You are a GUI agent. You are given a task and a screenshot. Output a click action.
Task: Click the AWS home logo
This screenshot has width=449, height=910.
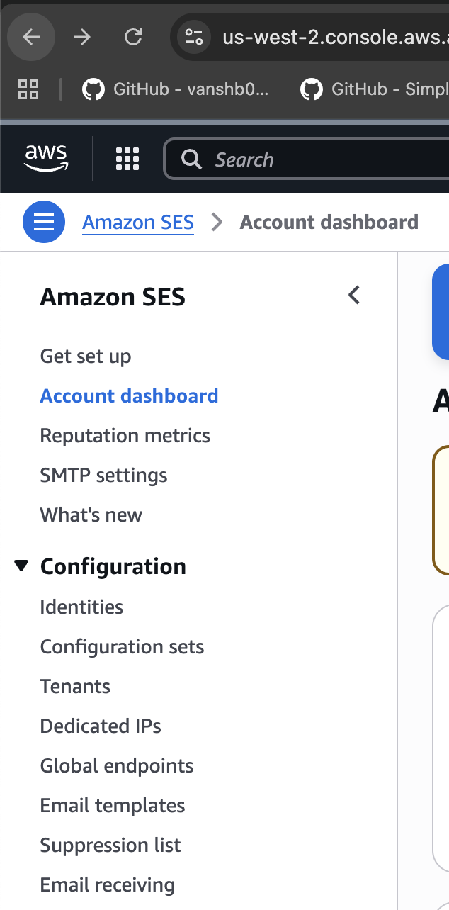coord(45,159)
